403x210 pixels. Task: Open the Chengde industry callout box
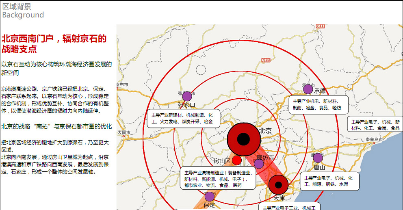[x=318, y=104]
